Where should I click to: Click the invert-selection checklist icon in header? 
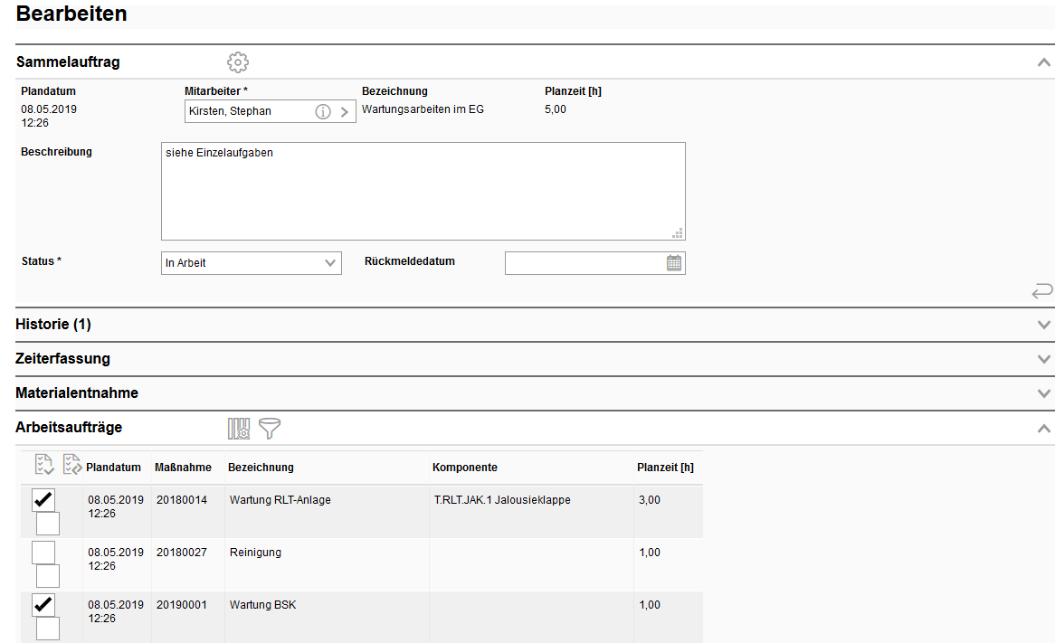(x=72, y=465)
